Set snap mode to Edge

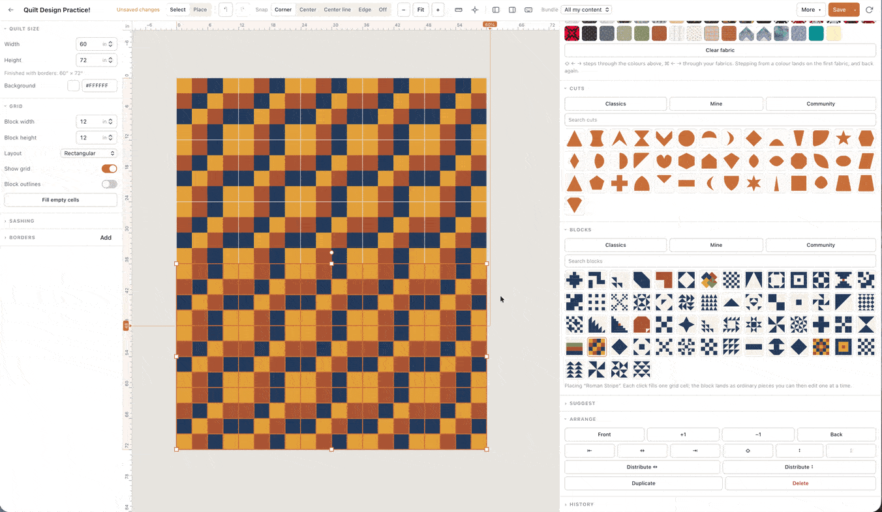(x=365, y=10)
